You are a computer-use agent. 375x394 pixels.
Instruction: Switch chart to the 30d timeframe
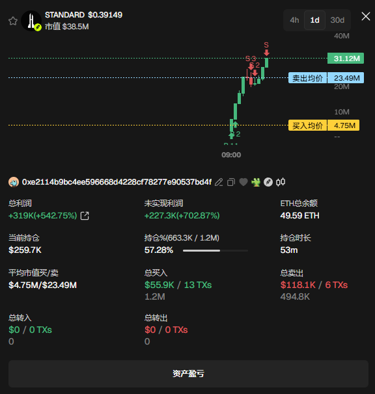tap(337, 20)
